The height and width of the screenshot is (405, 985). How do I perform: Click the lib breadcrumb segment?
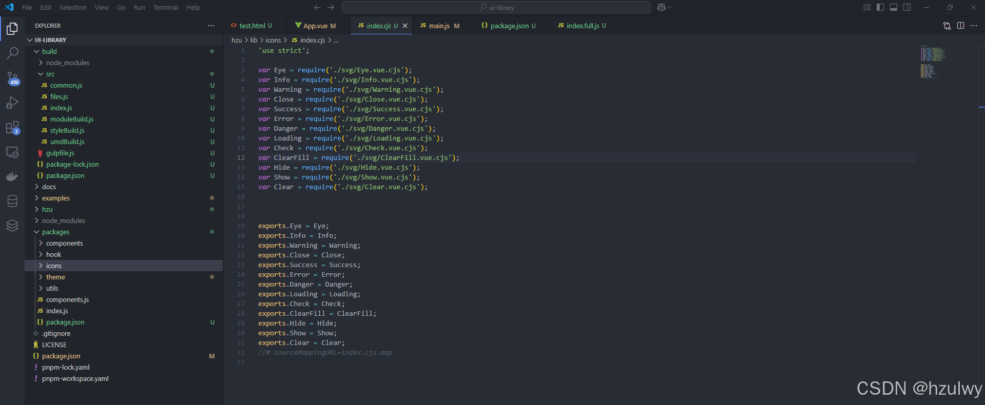coord(254,40)
